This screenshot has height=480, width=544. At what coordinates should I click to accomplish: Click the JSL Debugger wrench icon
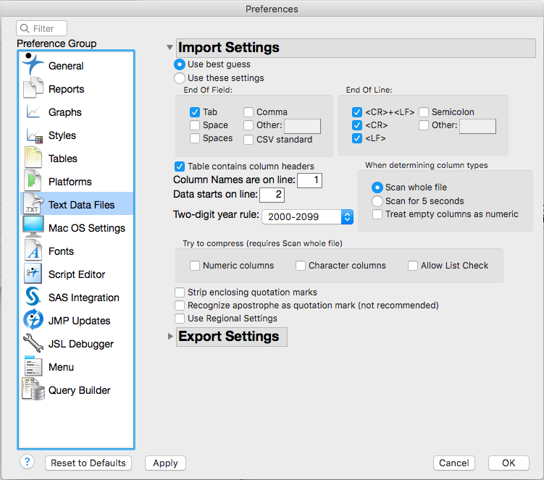33,344
